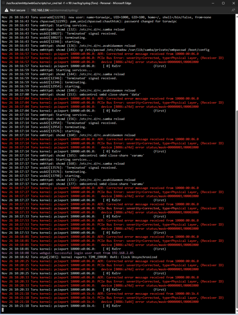Click the 10:17:04 PCIe Bus Error line
Screen dimensions: 238x315
pos(112,102)
